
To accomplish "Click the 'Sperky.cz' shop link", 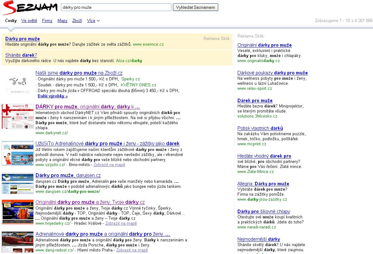I will [x=130, y=79].
